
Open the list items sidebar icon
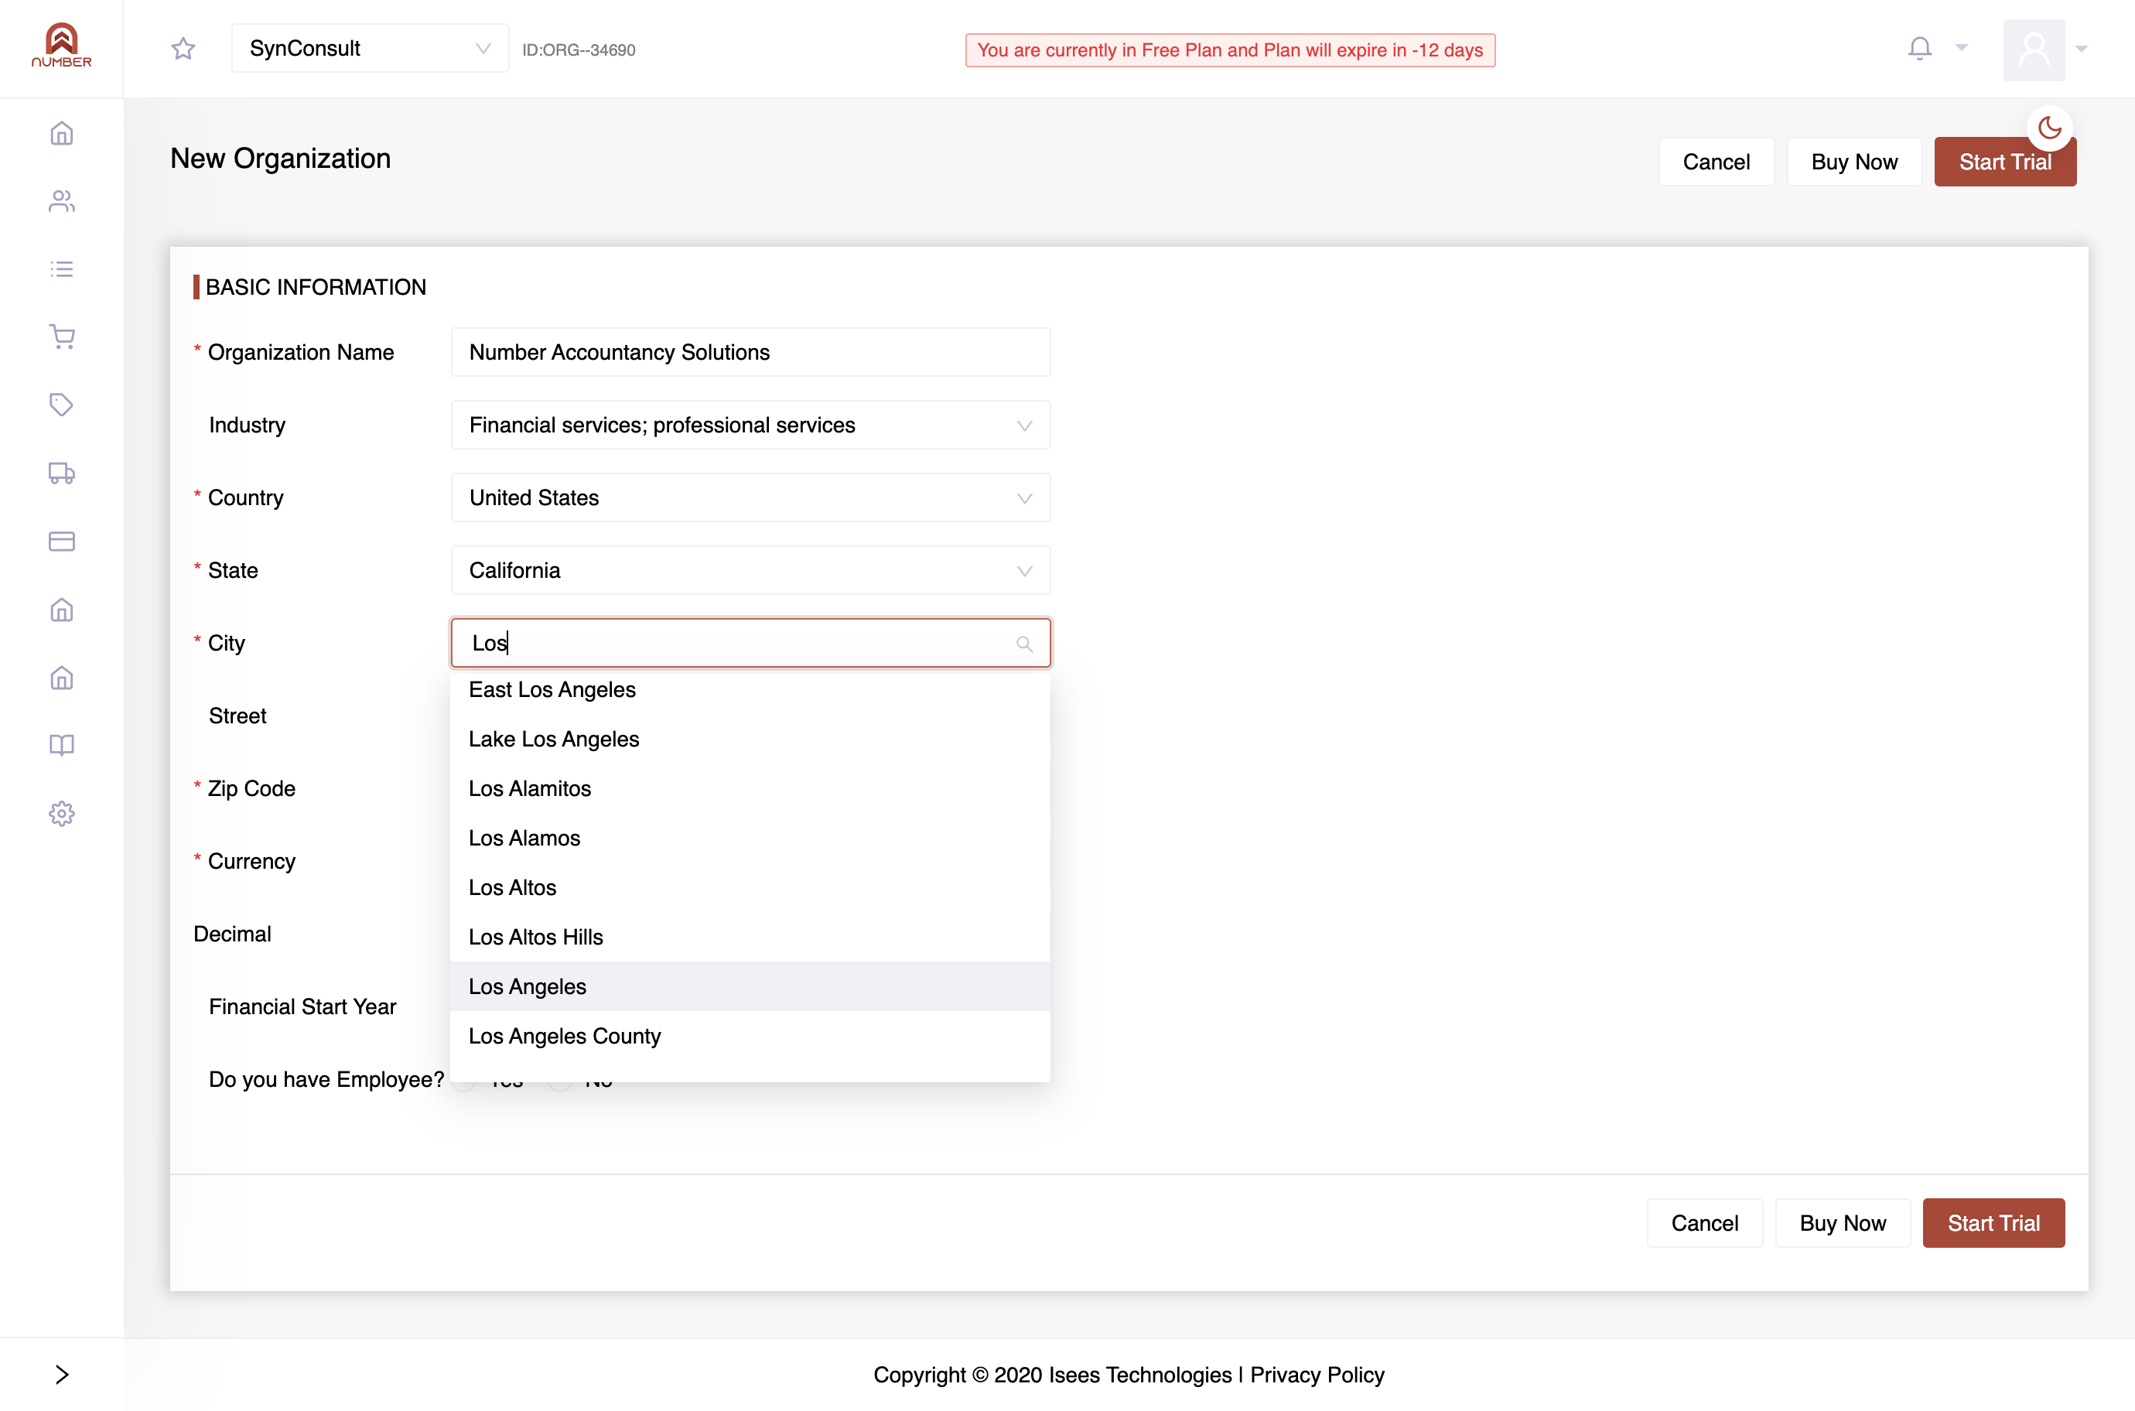61,269
